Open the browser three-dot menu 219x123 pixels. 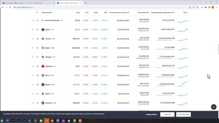[217, 7]
